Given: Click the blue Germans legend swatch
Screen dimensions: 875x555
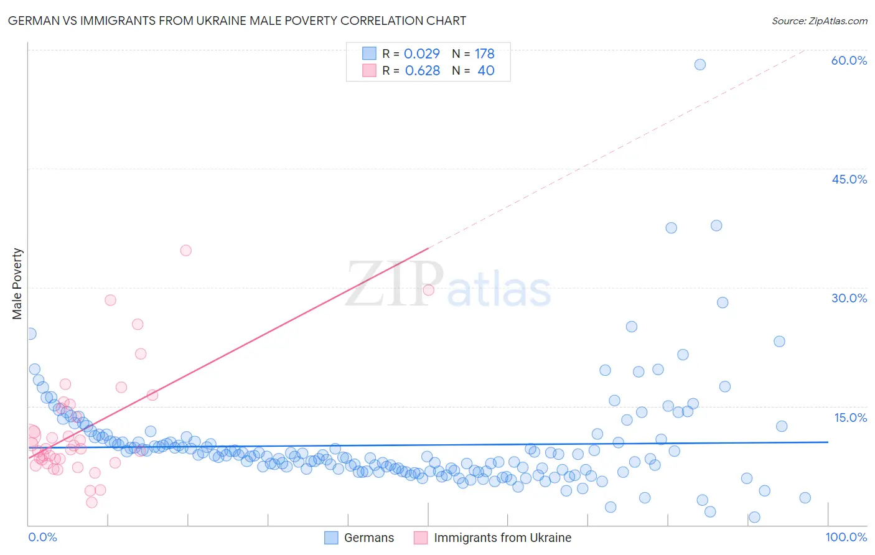Looking at the screenshot, I should point(331,538).
